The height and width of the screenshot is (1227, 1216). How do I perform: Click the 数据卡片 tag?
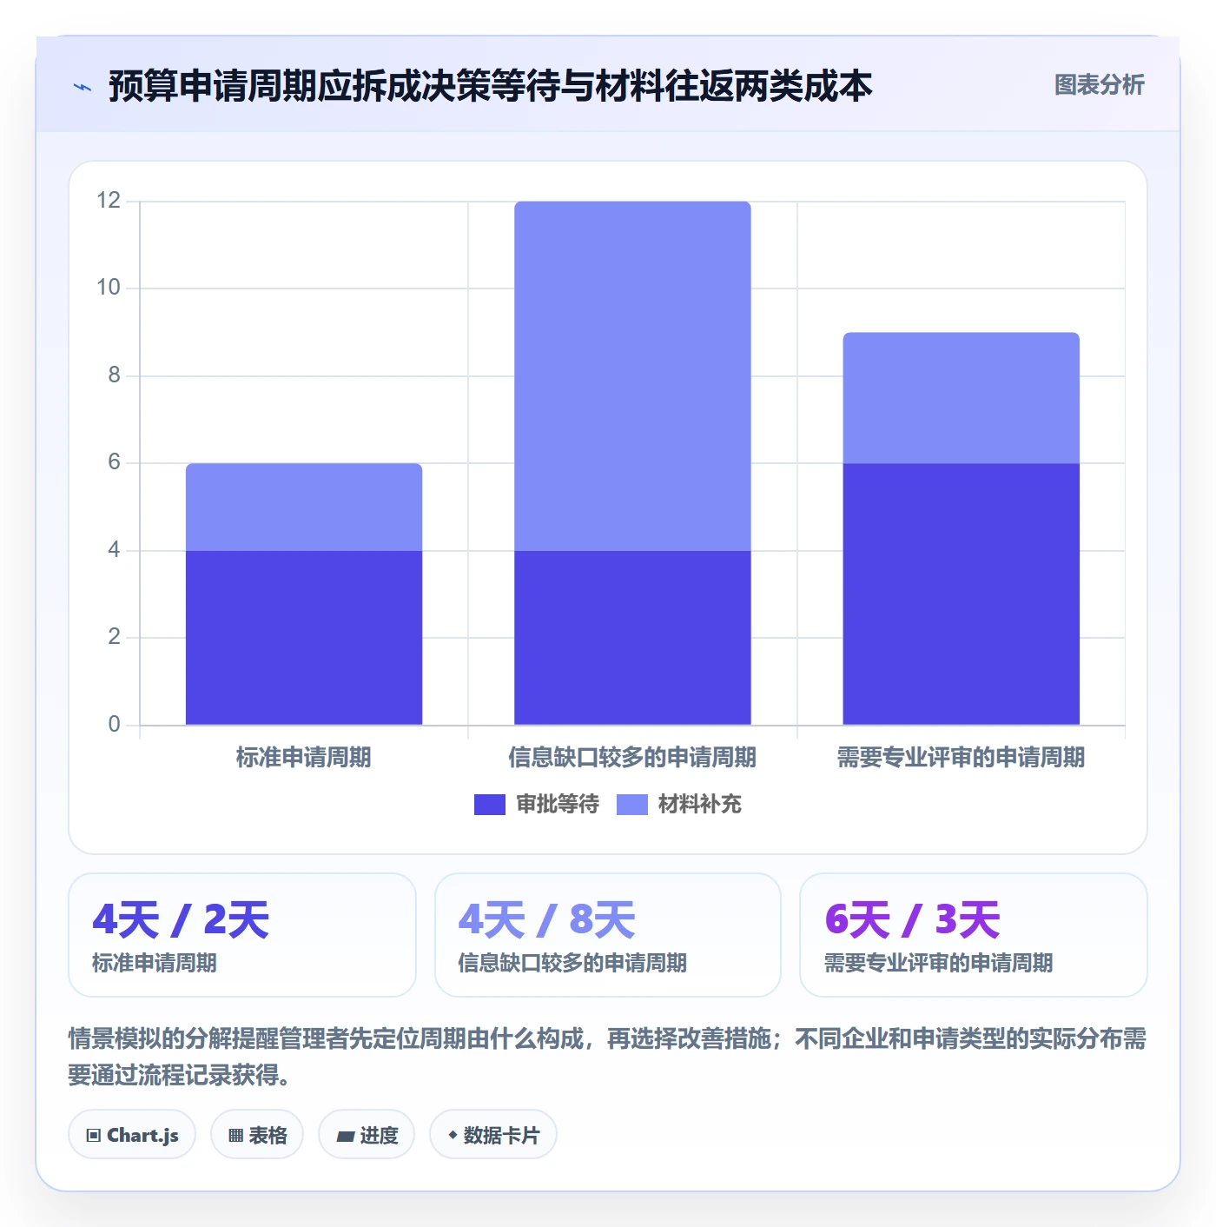(493, 1135)
